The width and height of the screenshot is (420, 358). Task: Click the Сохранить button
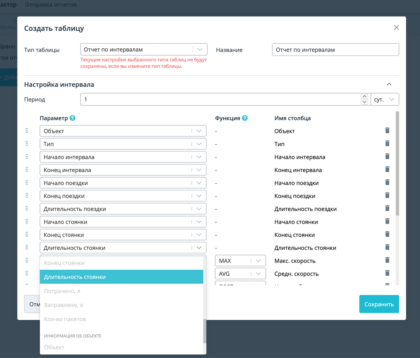pyautogui.click(x=379, y=304)
